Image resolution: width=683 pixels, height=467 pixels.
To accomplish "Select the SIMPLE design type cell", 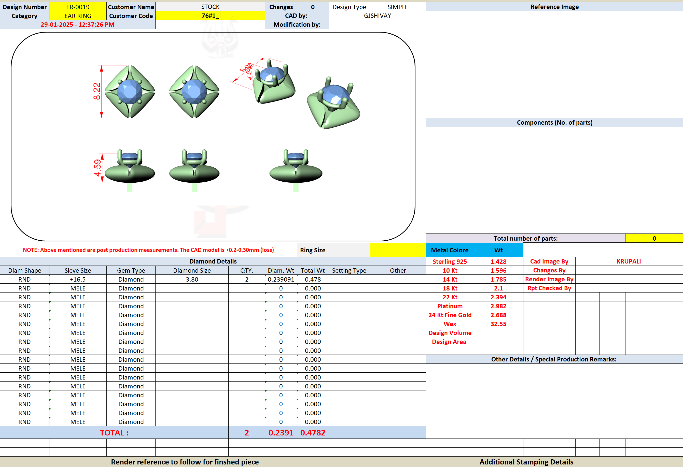I will pos(397,7).
